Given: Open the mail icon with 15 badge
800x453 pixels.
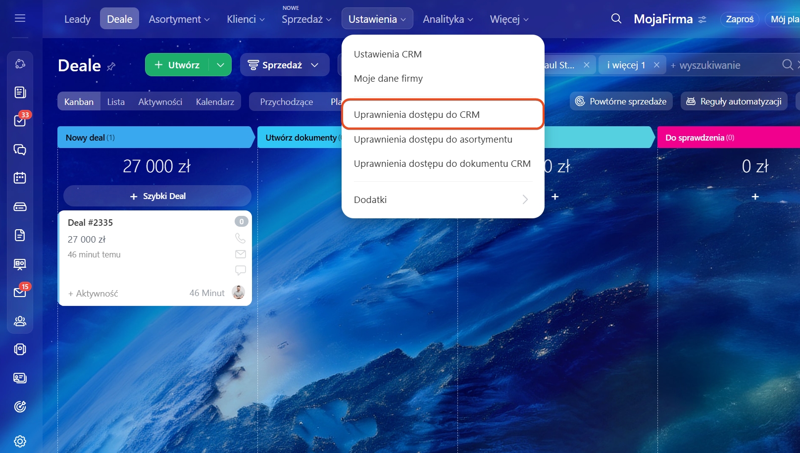Looking at the screenshot, I should pyautogui.click(x=20, y=292).
